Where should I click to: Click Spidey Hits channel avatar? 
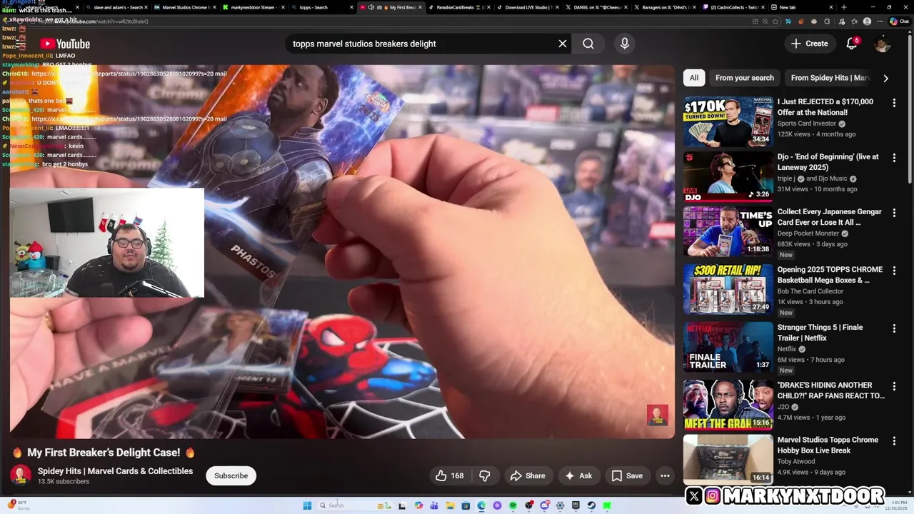click(21, 475)
